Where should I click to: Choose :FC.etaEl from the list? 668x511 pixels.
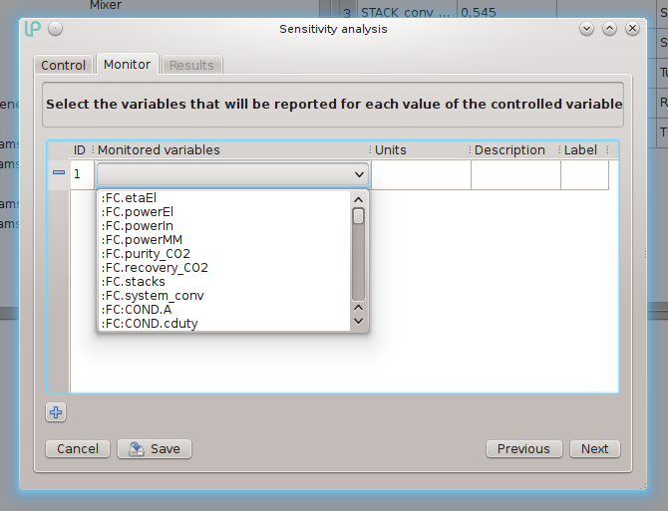tap(131, 198)
